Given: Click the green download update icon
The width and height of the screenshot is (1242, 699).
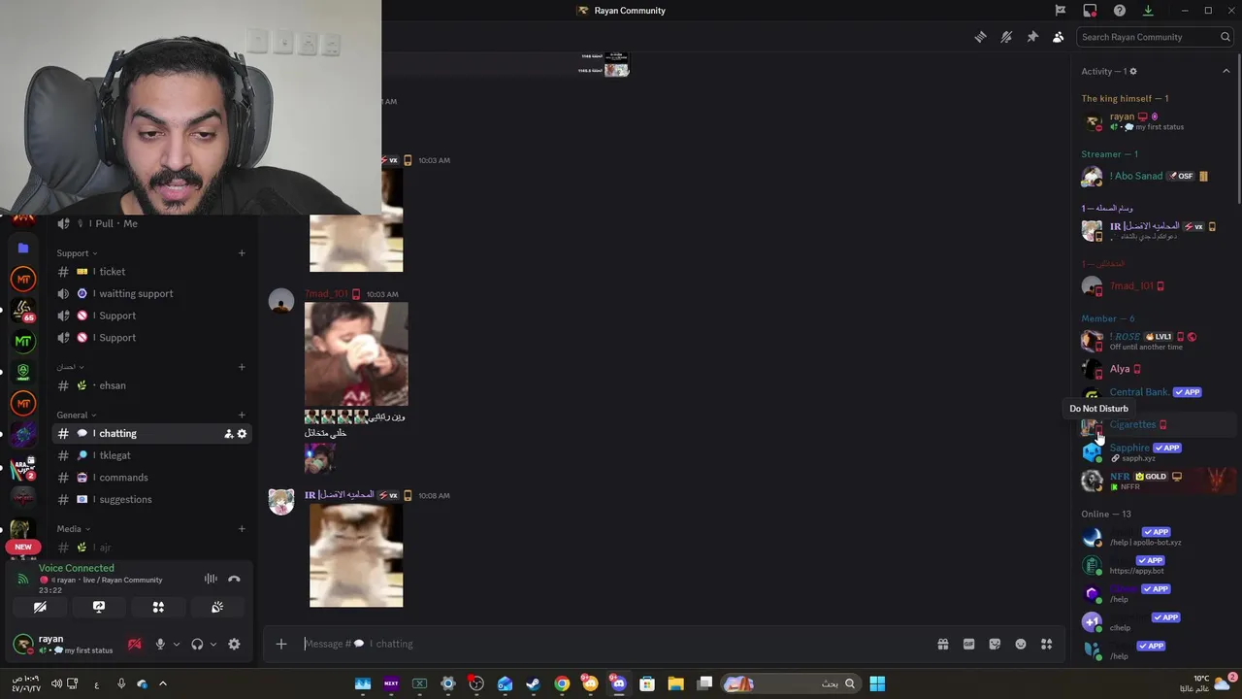Looking at the screenshot, I should (1148, 11).
